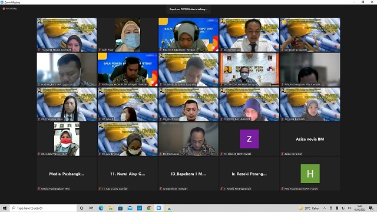377x212 pixels.
Task: Open the Windows notification center
Action: click(371, 208)
